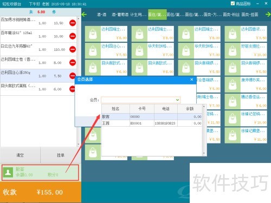Open the 散客 member info panel
Image resolution: width=271 pixels, height=203 pixels.
click(x=40, y=172)
